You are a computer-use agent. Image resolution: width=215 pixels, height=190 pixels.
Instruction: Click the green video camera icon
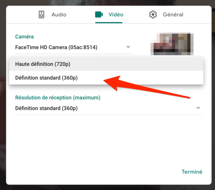coord(99,14)
